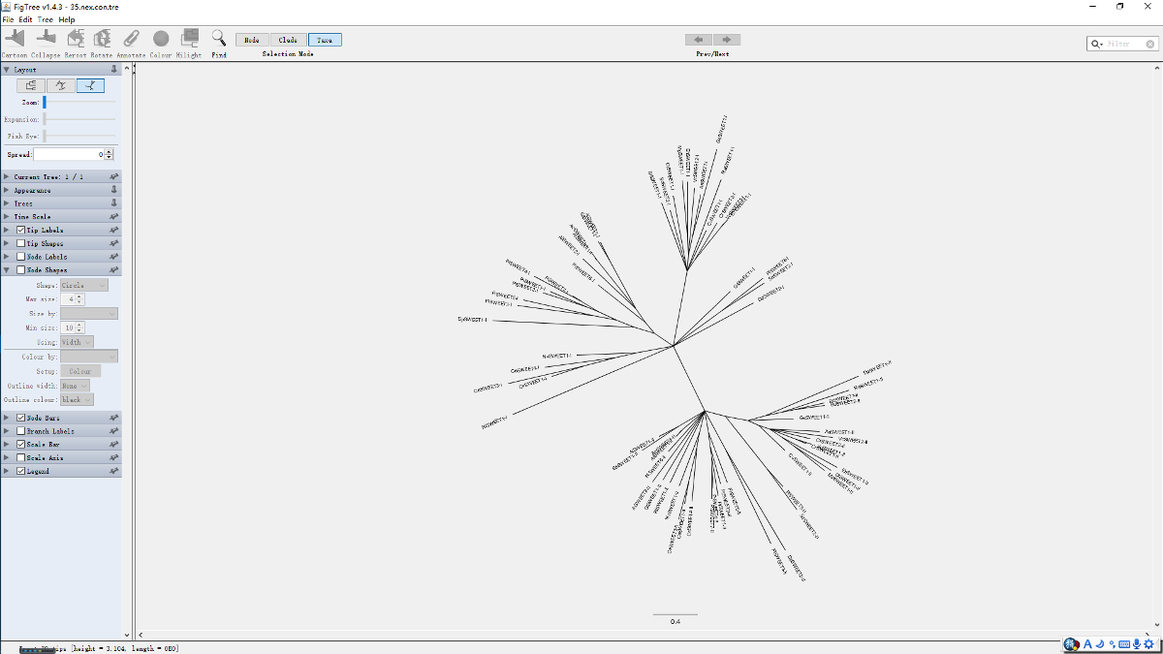Click the input method microphone icon

[x=1136, y=644]
